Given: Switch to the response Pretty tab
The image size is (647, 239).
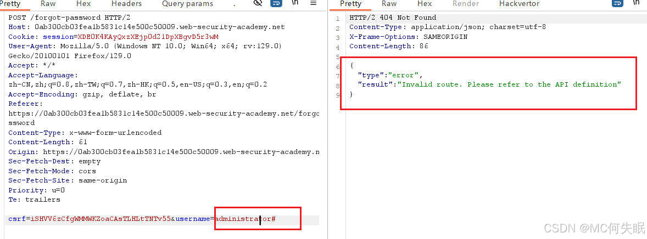Looking at the screenshot, I should [x=350, y=4].
